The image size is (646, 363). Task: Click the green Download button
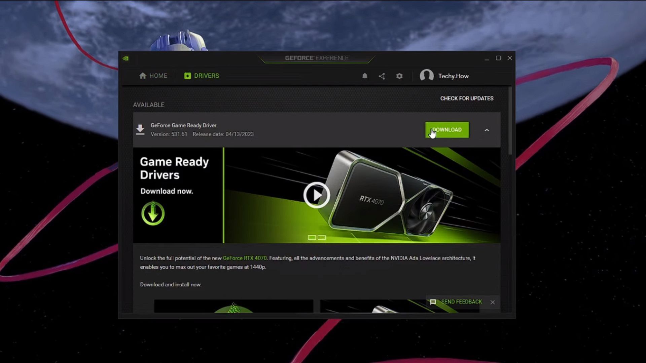[x=447, y=130]
